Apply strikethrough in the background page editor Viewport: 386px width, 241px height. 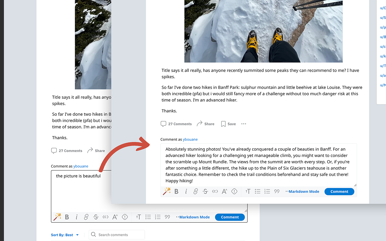click(x=96, y=217)
